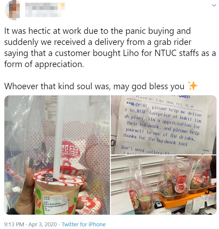Screen dimensions: 219x229
Task: Open the Twitter for iPhone source link
Action: point(84,224)
